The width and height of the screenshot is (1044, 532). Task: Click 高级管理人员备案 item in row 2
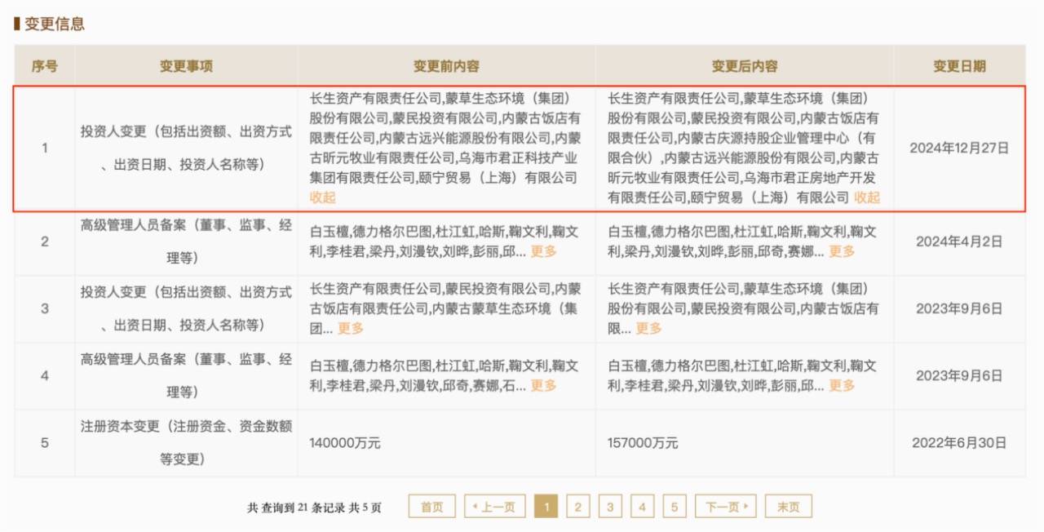[x=186, y=241]
